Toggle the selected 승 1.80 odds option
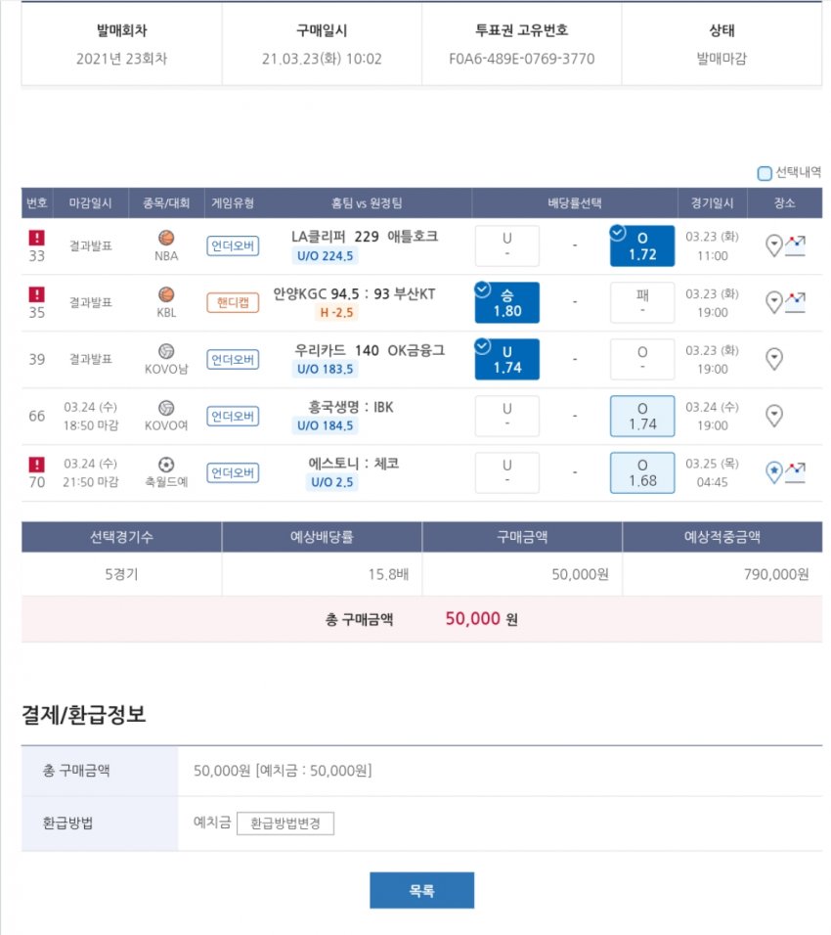This screenshot has width=831, height=935. (x=506, y=302)
